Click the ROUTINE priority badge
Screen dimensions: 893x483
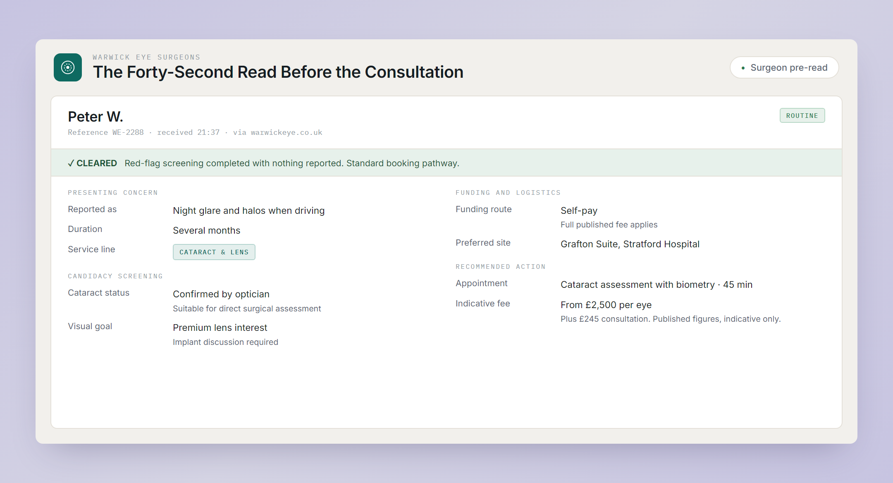802,116
